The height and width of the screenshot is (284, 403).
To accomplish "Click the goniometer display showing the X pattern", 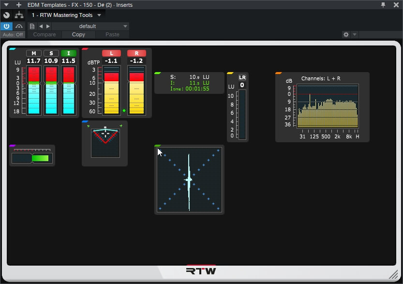I will pyautogui.click(x=189, y=180).
